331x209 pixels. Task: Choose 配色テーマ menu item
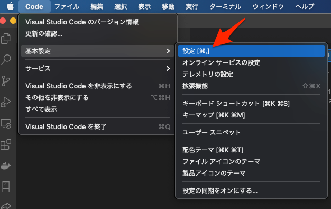[x=251, y=150]
